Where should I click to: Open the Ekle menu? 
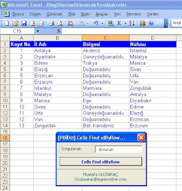coord(72,14)
